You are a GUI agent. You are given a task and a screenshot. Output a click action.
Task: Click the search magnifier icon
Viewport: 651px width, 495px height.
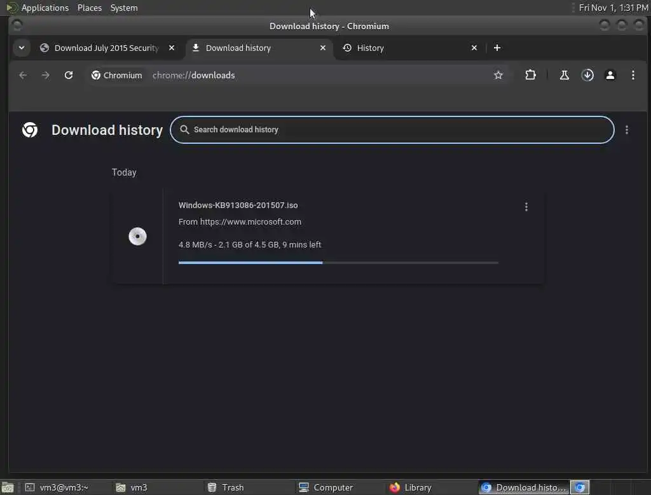click(x=184, y=130)
